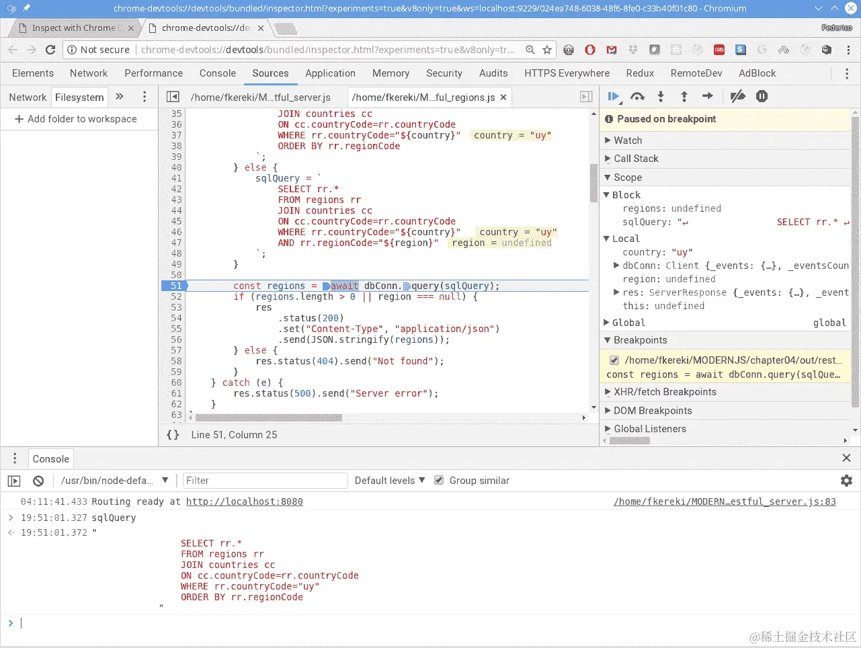The height and width of the screenshot is (648, 861).
Task: Click the zoom magnifier in address bar
Action: 530,50
